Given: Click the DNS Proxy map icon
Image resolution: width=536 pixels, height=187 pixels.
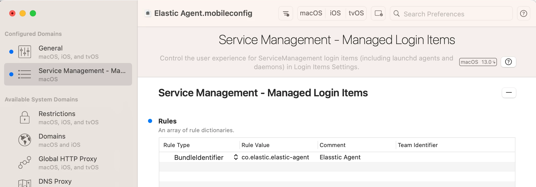Looking at the screenshot, I should coord(25,183).
